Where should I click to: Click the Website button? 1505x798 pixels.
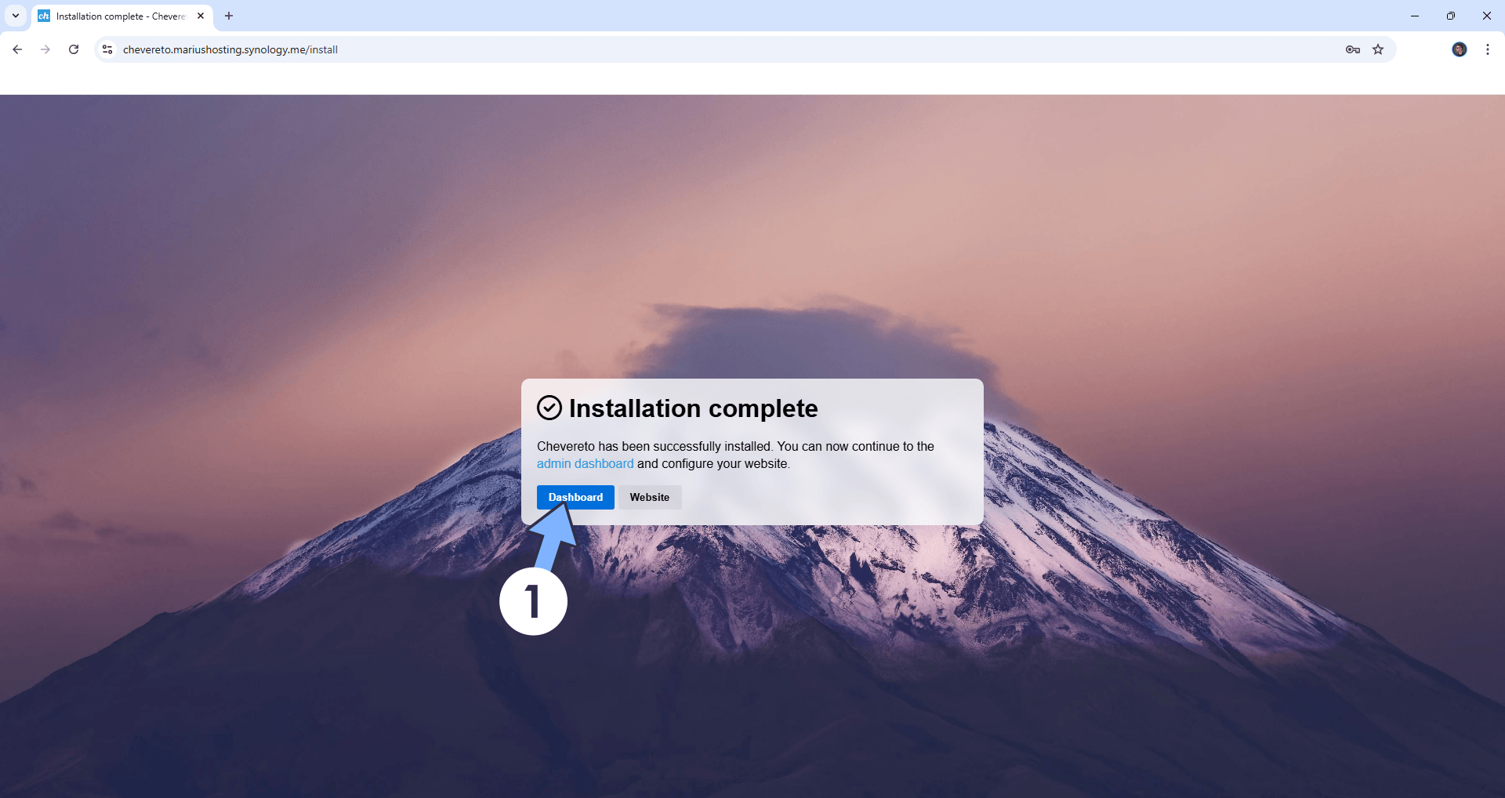coord(649,497)
